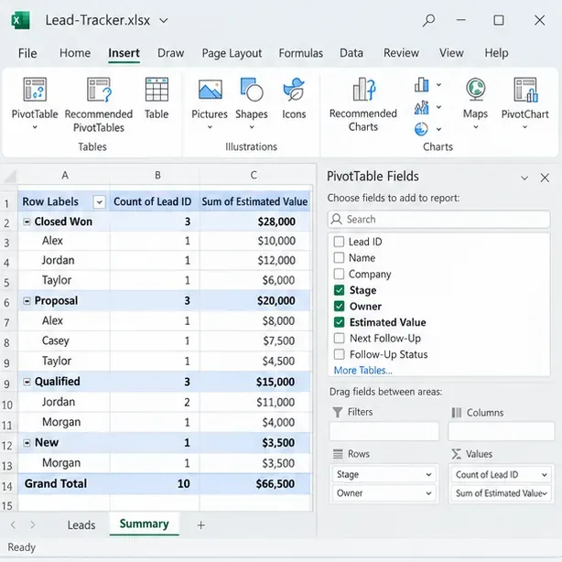Open the Help tab
Image resolution: width=562 pixels, height=562 pixels.
[496, 53]
